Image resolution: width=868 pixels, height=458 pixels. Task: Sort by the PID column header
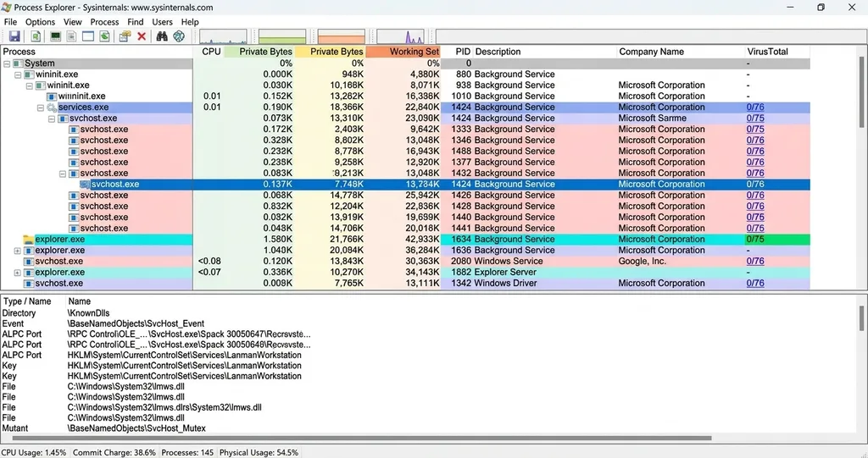(457, 52)
